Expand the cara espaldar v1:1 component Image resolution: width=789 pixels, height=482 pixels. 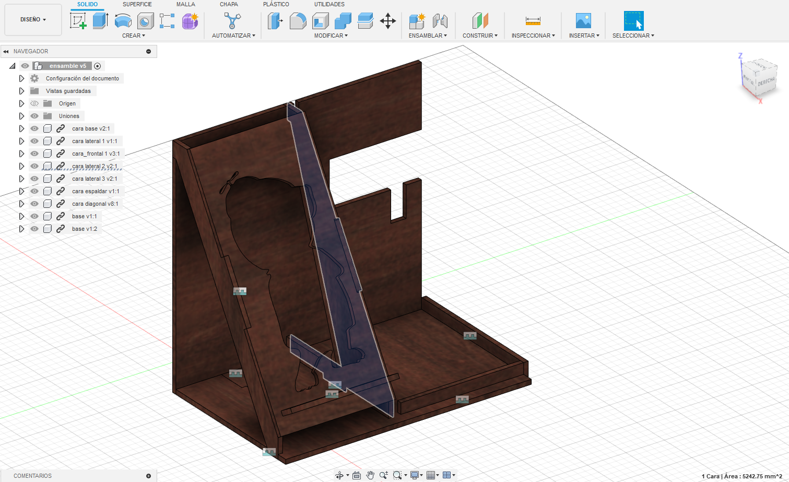tap(21, 191)
